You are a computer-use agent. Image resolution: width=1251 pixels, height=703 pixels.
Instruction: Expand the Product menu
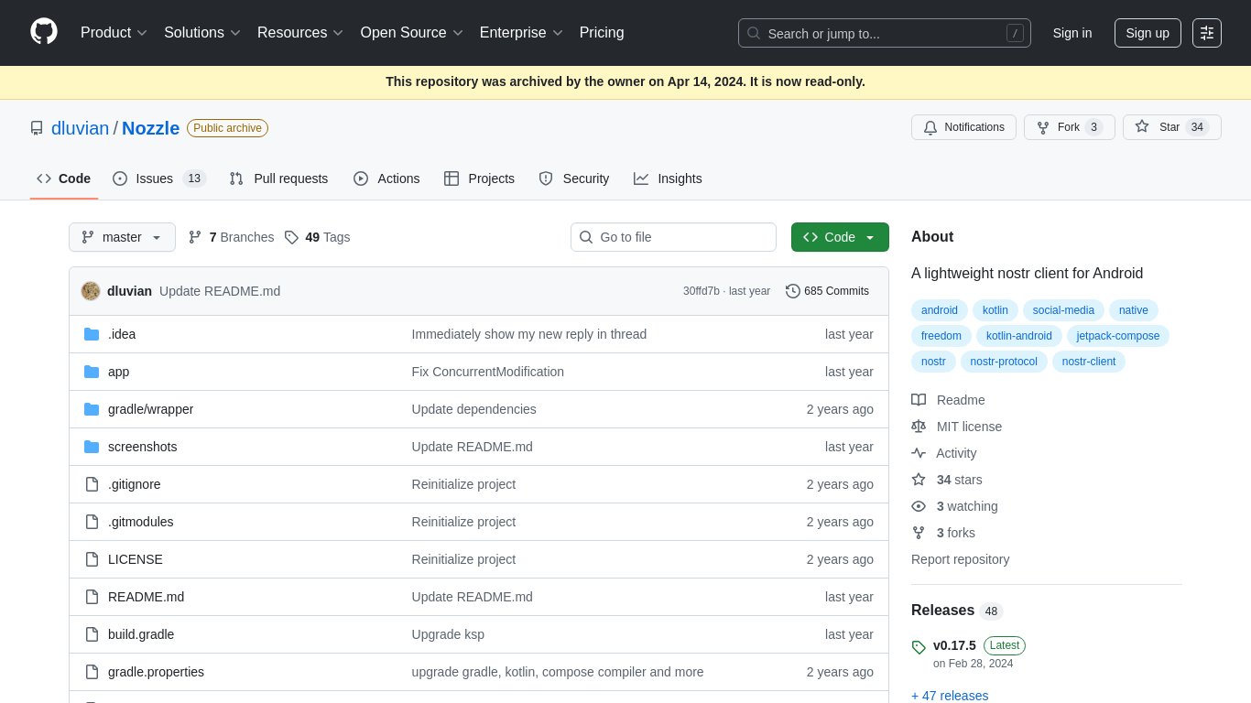[x=114, y=33]
